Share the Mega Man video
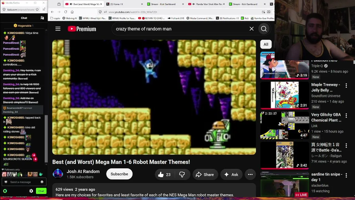Image resolution: width=355 pixels, height=200 pixels. click(205, 174)
